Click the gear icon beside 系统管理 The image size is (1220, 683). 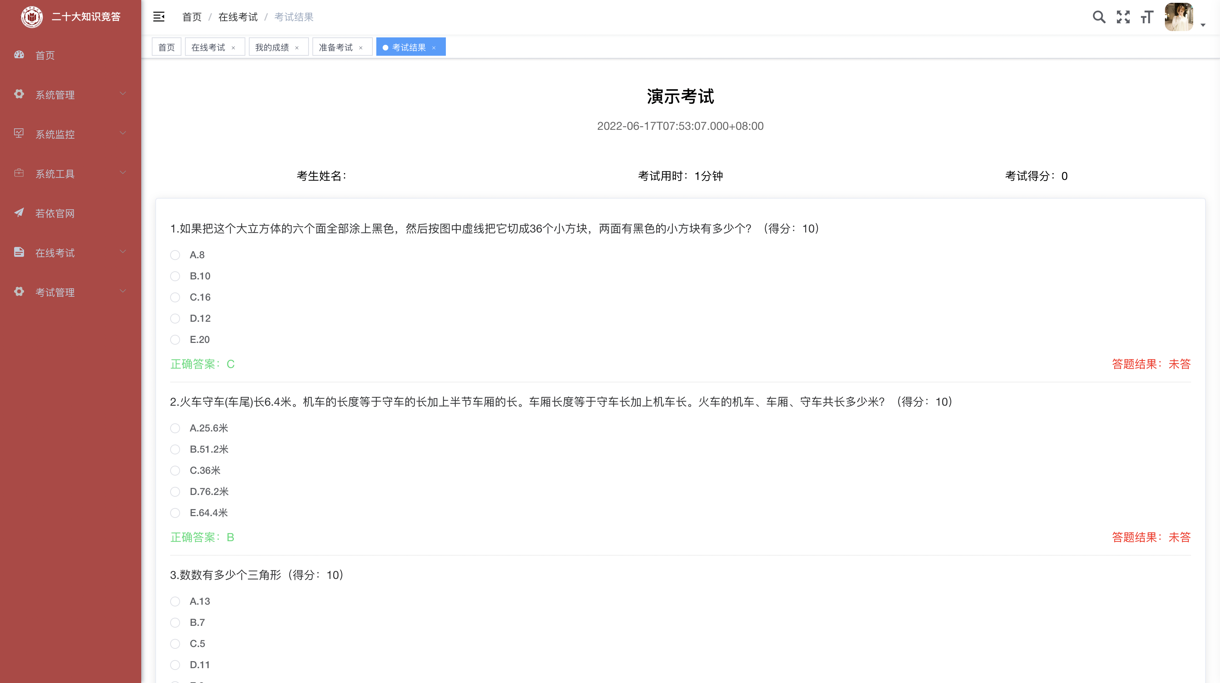pos(19,94)
